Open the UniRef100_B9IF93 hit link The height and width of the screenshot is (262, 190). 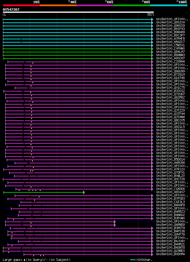click(170, 29)
